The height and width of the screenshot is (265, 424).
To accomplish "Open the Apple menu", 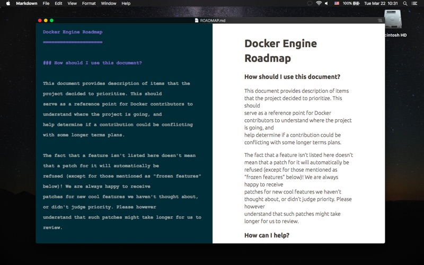I will coord(8,3).
